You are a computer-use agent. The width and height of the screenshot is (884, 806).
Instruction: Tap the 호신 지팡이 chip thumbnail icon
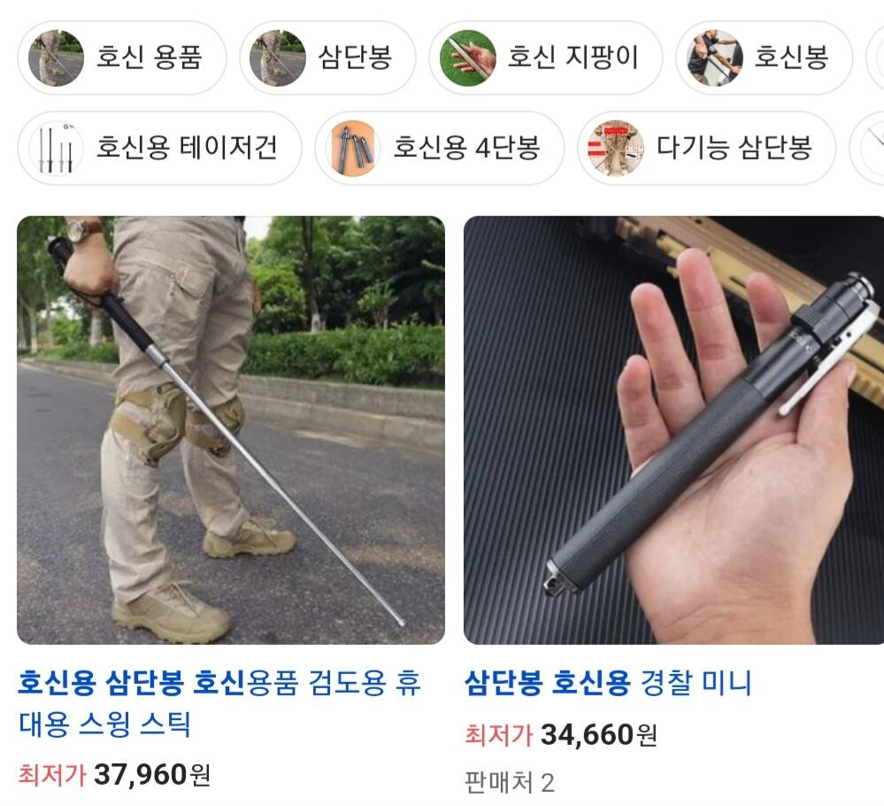[x=467, y=58]
